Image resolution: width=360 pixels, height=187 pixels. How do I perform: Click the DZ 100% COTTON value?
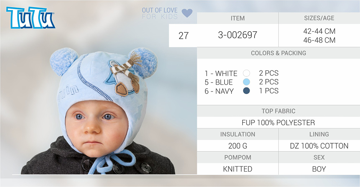[319, 146]
